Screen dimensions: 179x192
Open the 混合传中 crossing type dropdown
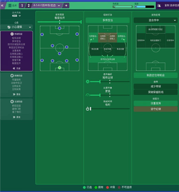(156, 20)
